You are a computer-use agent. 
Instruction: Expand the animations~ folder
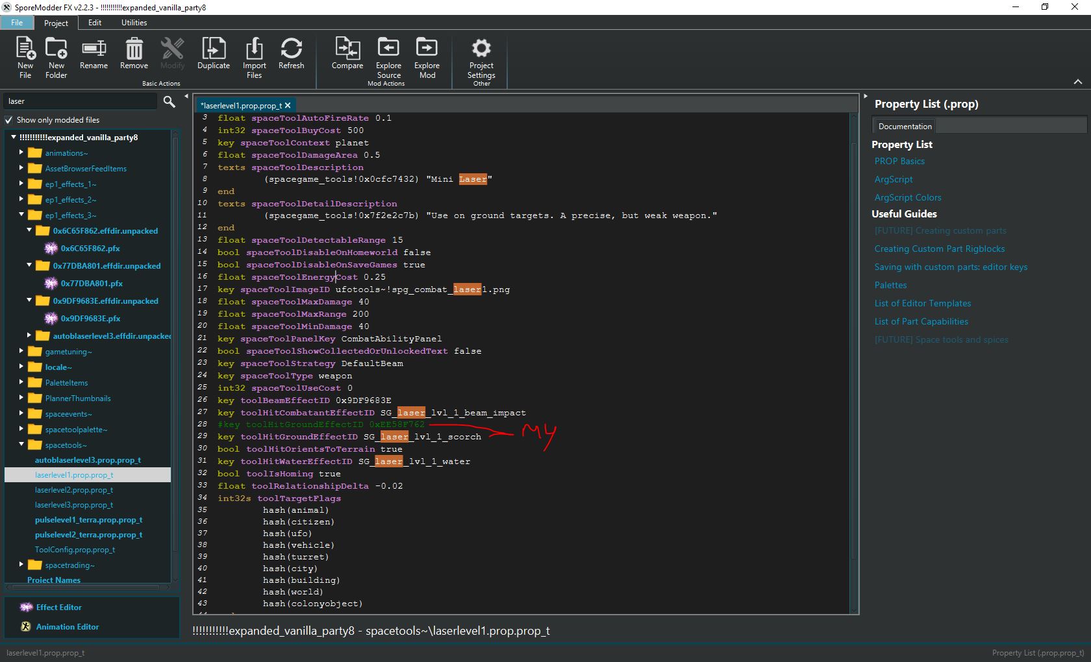click(x=21, y=153)
